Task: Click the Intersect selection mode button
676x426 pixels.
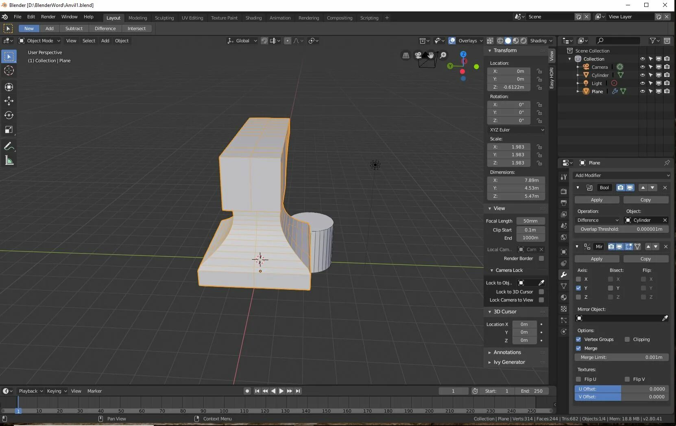Action: [x=136, y=28]
